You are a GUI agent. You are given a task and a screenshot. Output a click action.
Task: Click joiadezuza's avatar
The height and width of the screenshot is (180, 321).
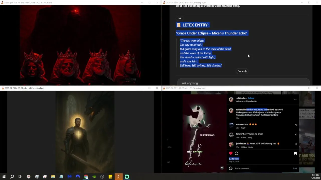click(231, 144)
